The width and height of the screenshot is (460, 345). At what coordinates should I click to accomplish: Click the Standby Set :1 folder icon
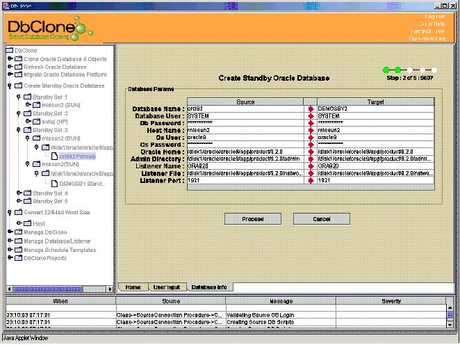pos(27,97)
